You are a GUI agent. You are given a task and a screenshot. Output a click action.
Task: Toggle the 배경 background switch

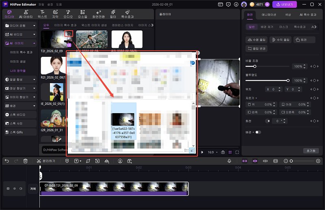(258, 132)
